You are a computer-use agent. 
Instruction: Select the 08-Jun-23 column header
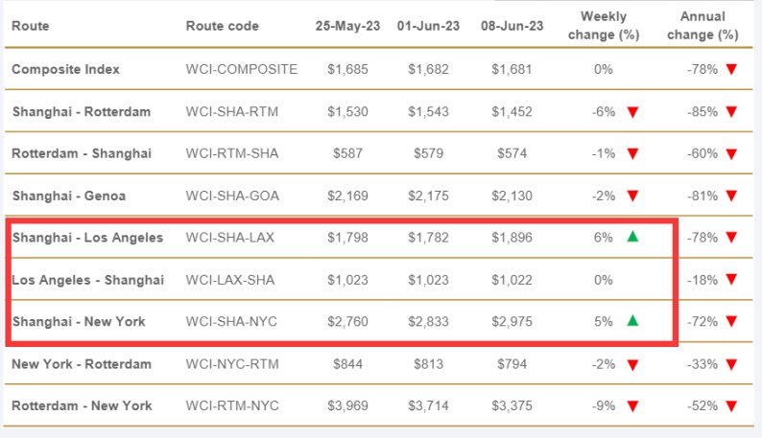pyautogui.click(x=513, y=26)
